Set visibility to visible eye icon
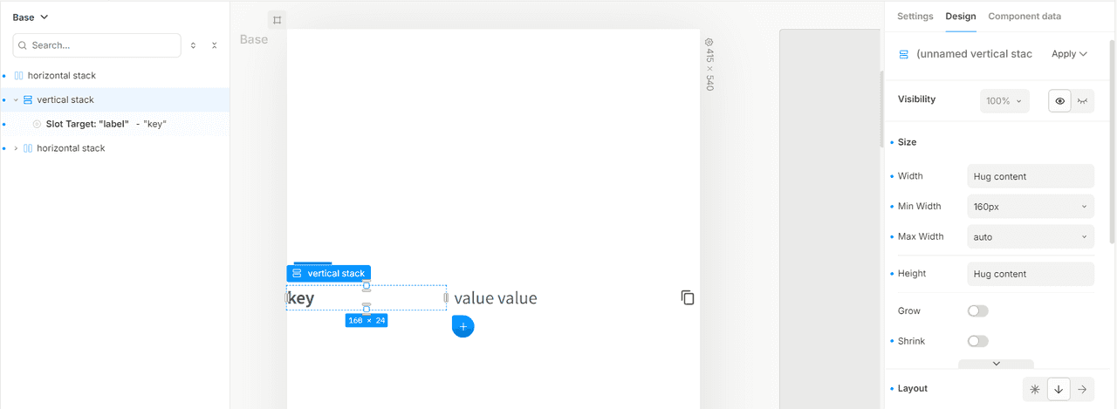 [1060, 101]
